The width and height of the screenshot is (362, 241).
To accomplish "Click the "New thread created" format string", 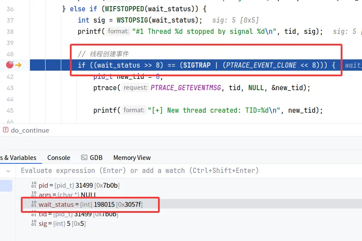I will tap(214, 110).
